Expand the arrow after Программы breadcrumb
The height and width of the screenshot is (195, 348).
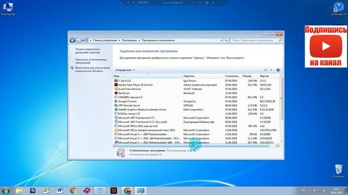[x=139, y=41]
